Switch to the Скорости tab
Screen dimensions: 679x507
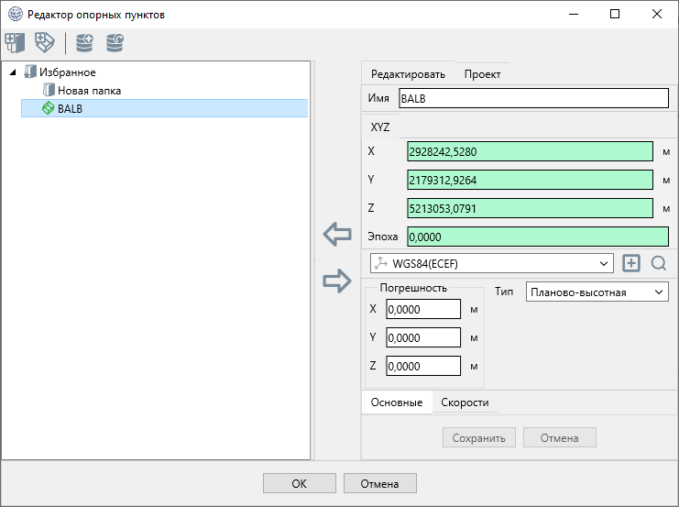pos(465,402)
